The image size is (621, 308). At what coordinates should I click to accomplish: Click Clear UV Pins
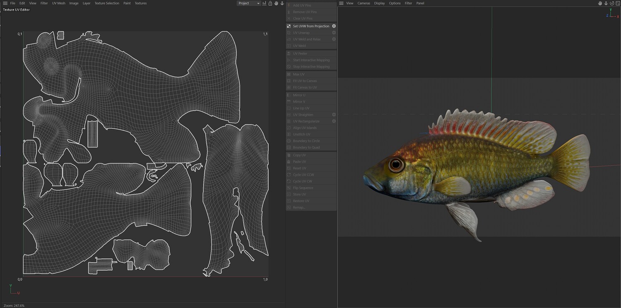tap(311, 19)
